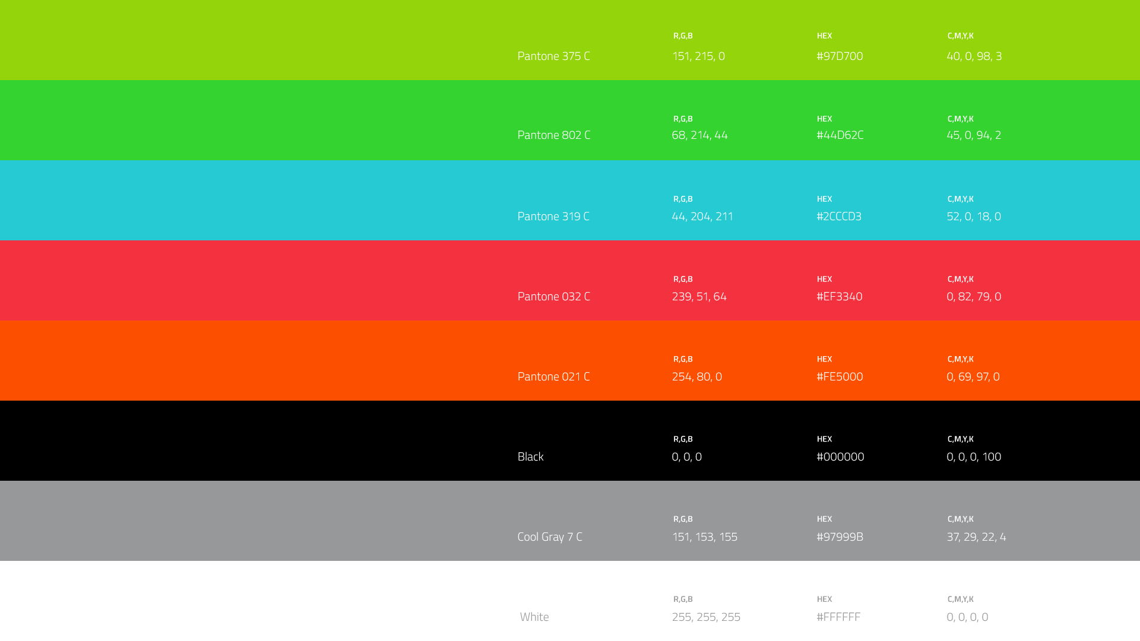
Task: Click the #FFFFFF hex text
Action: click(x=838, y=617)
